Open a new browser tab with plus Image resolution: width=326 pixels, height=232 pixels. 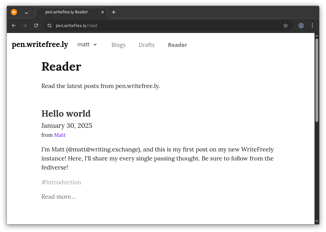point(114,12)
